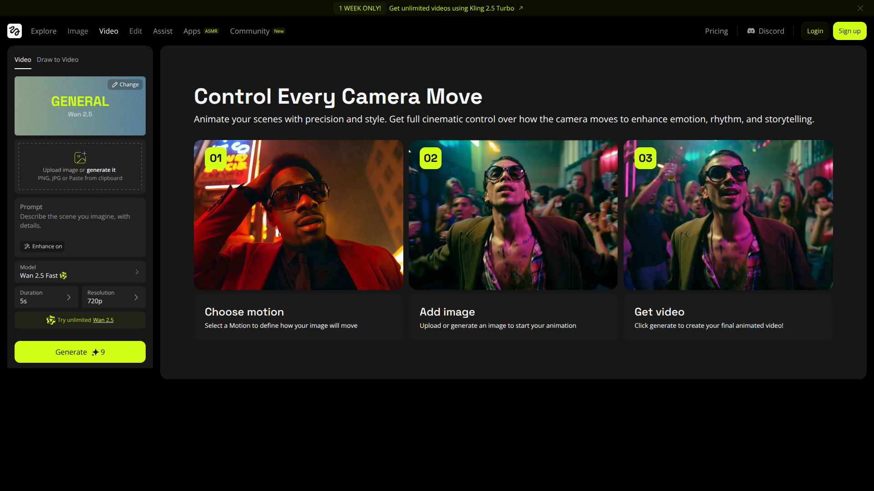Click the unlimited badge icon next to Wan 2.5 Fast
The image size is (874, 491).
(x=63, y=276)
